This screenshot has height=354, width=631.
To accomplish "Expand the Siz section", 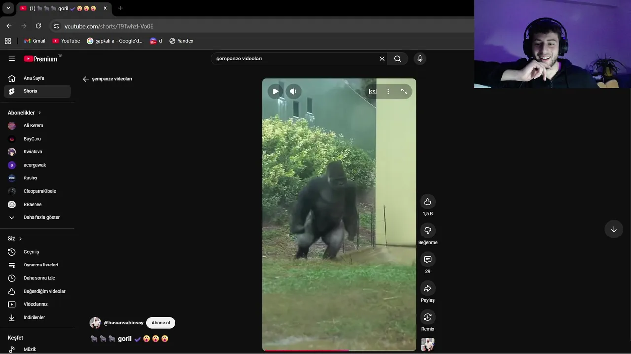I will click(x=15, y=239).
